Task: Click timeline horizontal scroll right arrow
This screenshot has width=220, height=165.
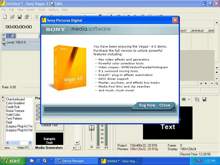Action: [201, 84]
